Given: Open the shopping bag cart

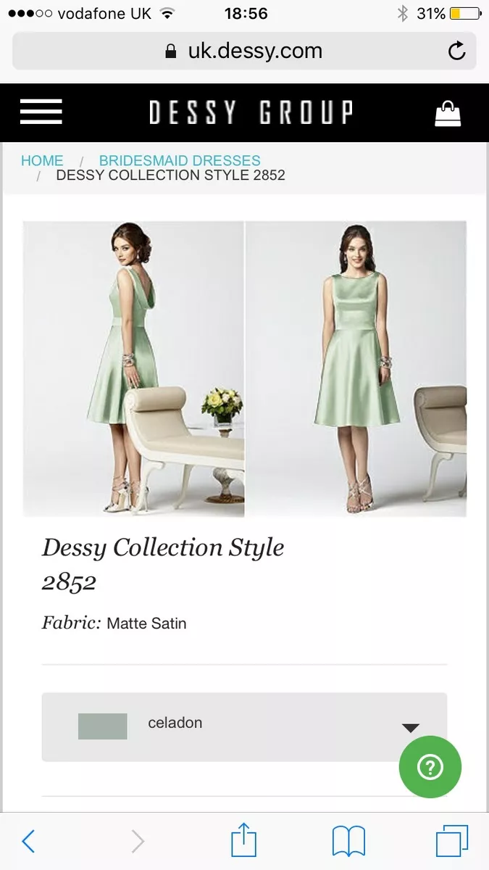Looking at the screenshot, I should tap(448, 114).
